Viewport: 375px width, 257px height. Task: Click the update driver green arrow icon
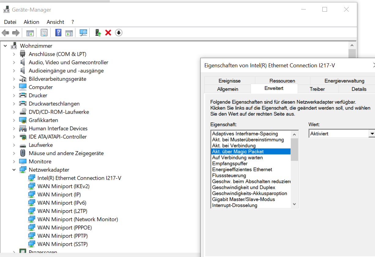98,33
